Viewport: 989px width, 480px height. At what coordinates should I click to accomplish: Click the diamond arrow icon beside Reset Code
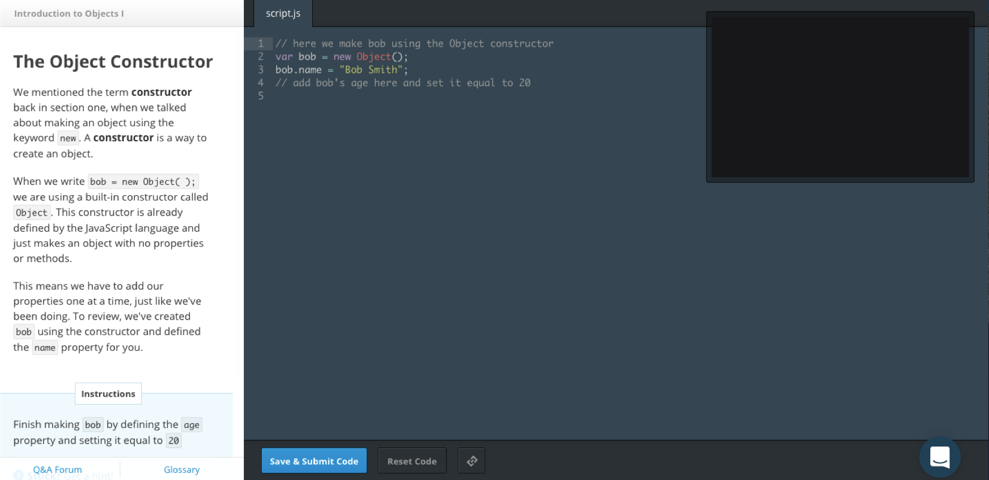tap(471, 461)
